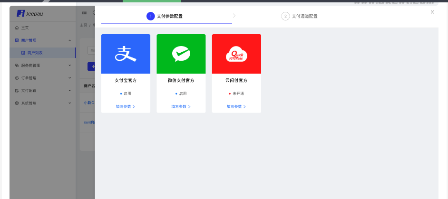Toggle the sidebar collapse icon in header
Screen dimensions: 448x199
point(84,13)
